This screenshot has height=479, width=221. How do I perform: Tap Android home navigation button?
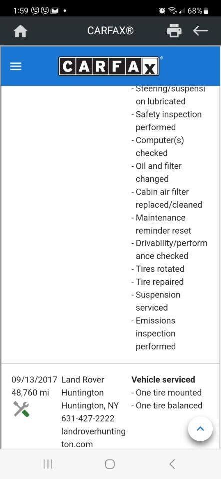[x=110, y=464]
